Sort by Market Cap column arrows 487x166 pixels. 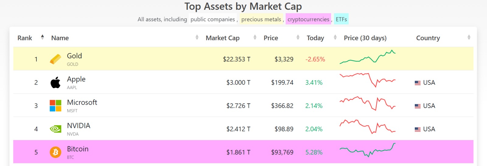pyautogui.click(x=255, y=37)
